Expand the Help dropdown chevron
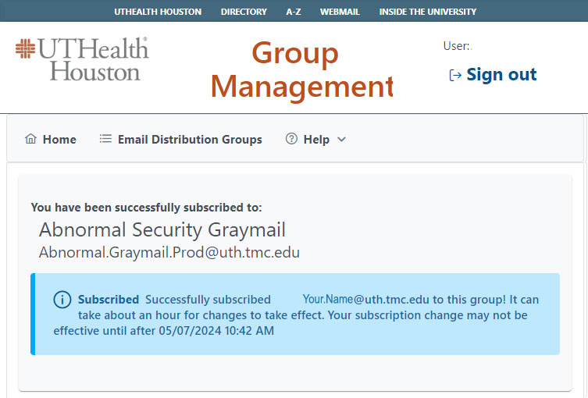This screenshot has width=588, height=398. pos(341,140)
